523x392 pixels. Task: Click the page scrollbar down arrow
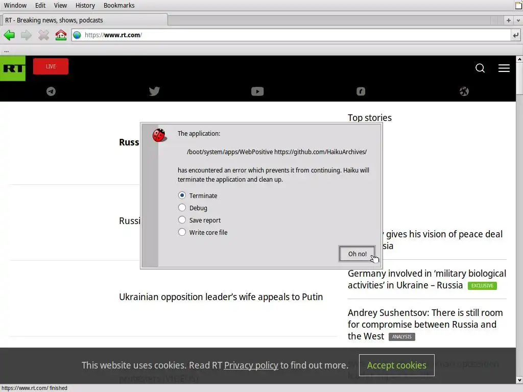coord(519,380)
